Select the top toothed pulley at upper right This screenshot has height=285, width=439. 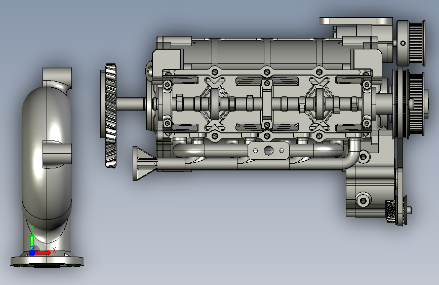click(411, 43)
